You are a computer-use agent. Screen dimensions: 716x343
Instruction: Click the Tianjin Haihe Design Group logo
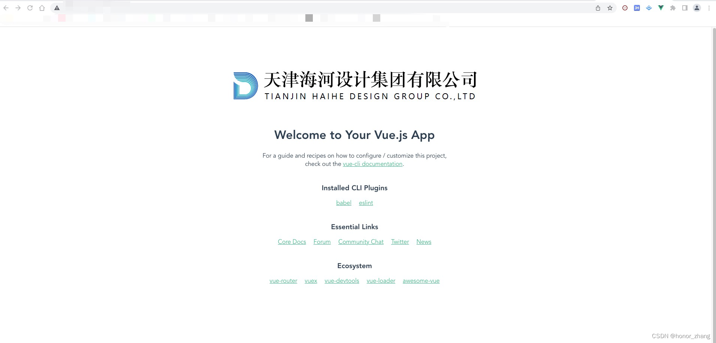pyautogui.click(x=355, y=86)
